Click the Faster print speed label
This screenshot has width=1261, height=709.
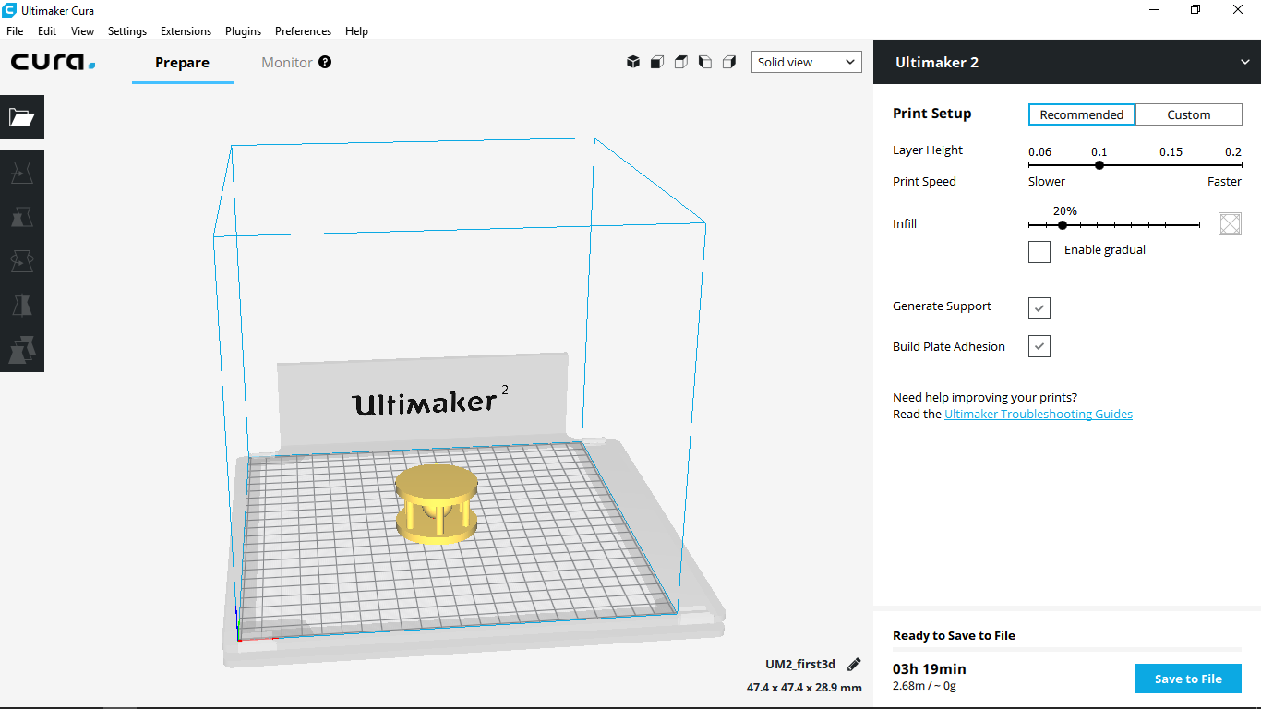(x=1224, y=181)
